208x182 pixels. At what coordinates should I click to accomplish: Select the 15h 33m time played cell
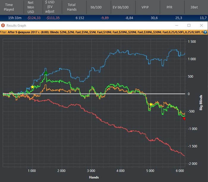[15, 18]
